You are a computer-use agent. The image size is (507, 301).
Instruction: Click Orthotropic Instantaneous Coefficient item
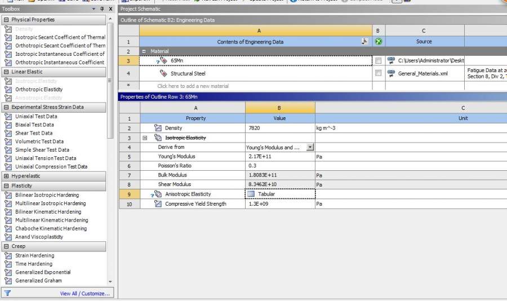(x=60, y=63)
